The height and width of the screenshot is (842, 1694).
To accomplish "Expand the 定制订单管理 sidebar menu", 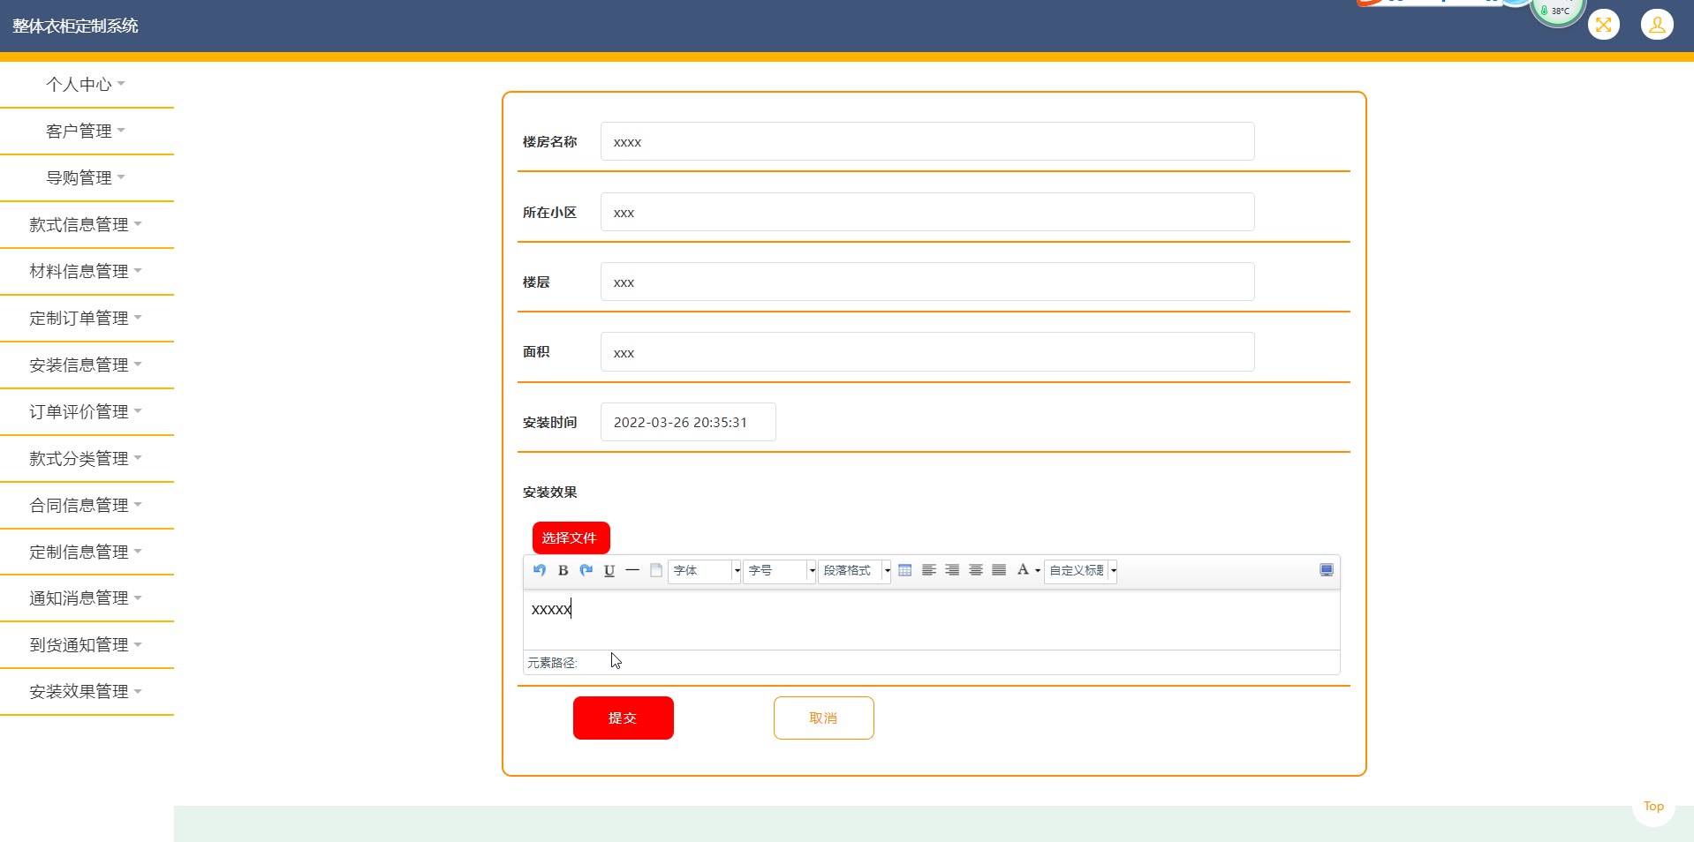I will pos(87,319).
